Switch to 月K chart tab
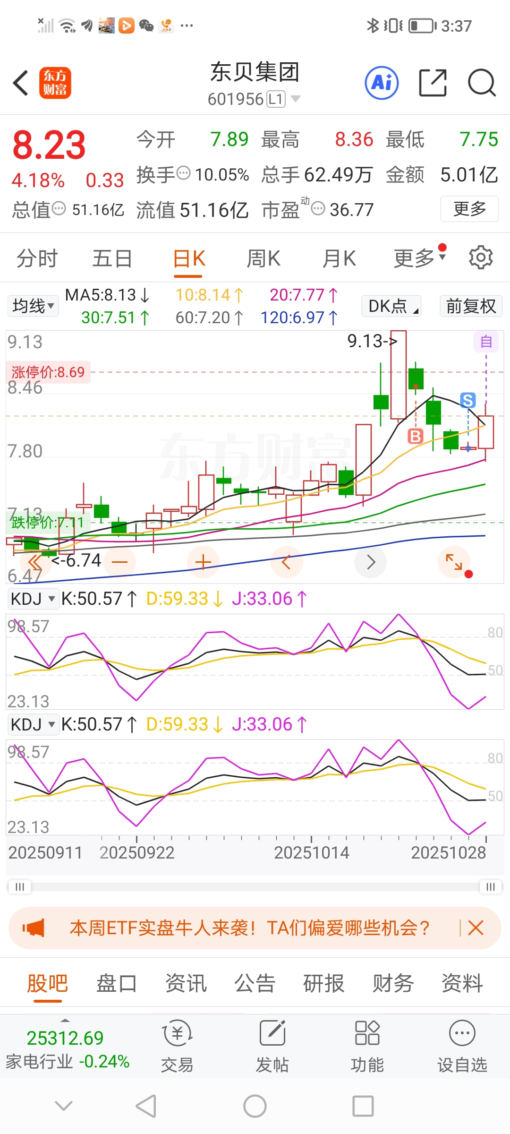The height and width of the screenshot is (1134, 510). [x=339, y=258]
